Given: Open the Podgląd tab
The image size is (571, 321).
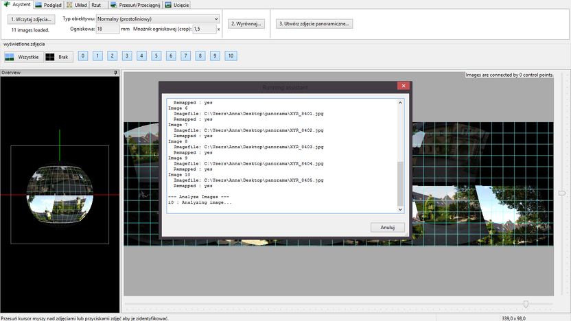Looking at the screenshot, I should coord(49,5).
